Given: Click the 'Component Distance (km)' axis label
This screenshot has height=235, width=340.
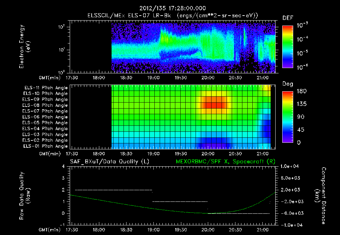Looking at the screenshot, I should tap(320, 196).
